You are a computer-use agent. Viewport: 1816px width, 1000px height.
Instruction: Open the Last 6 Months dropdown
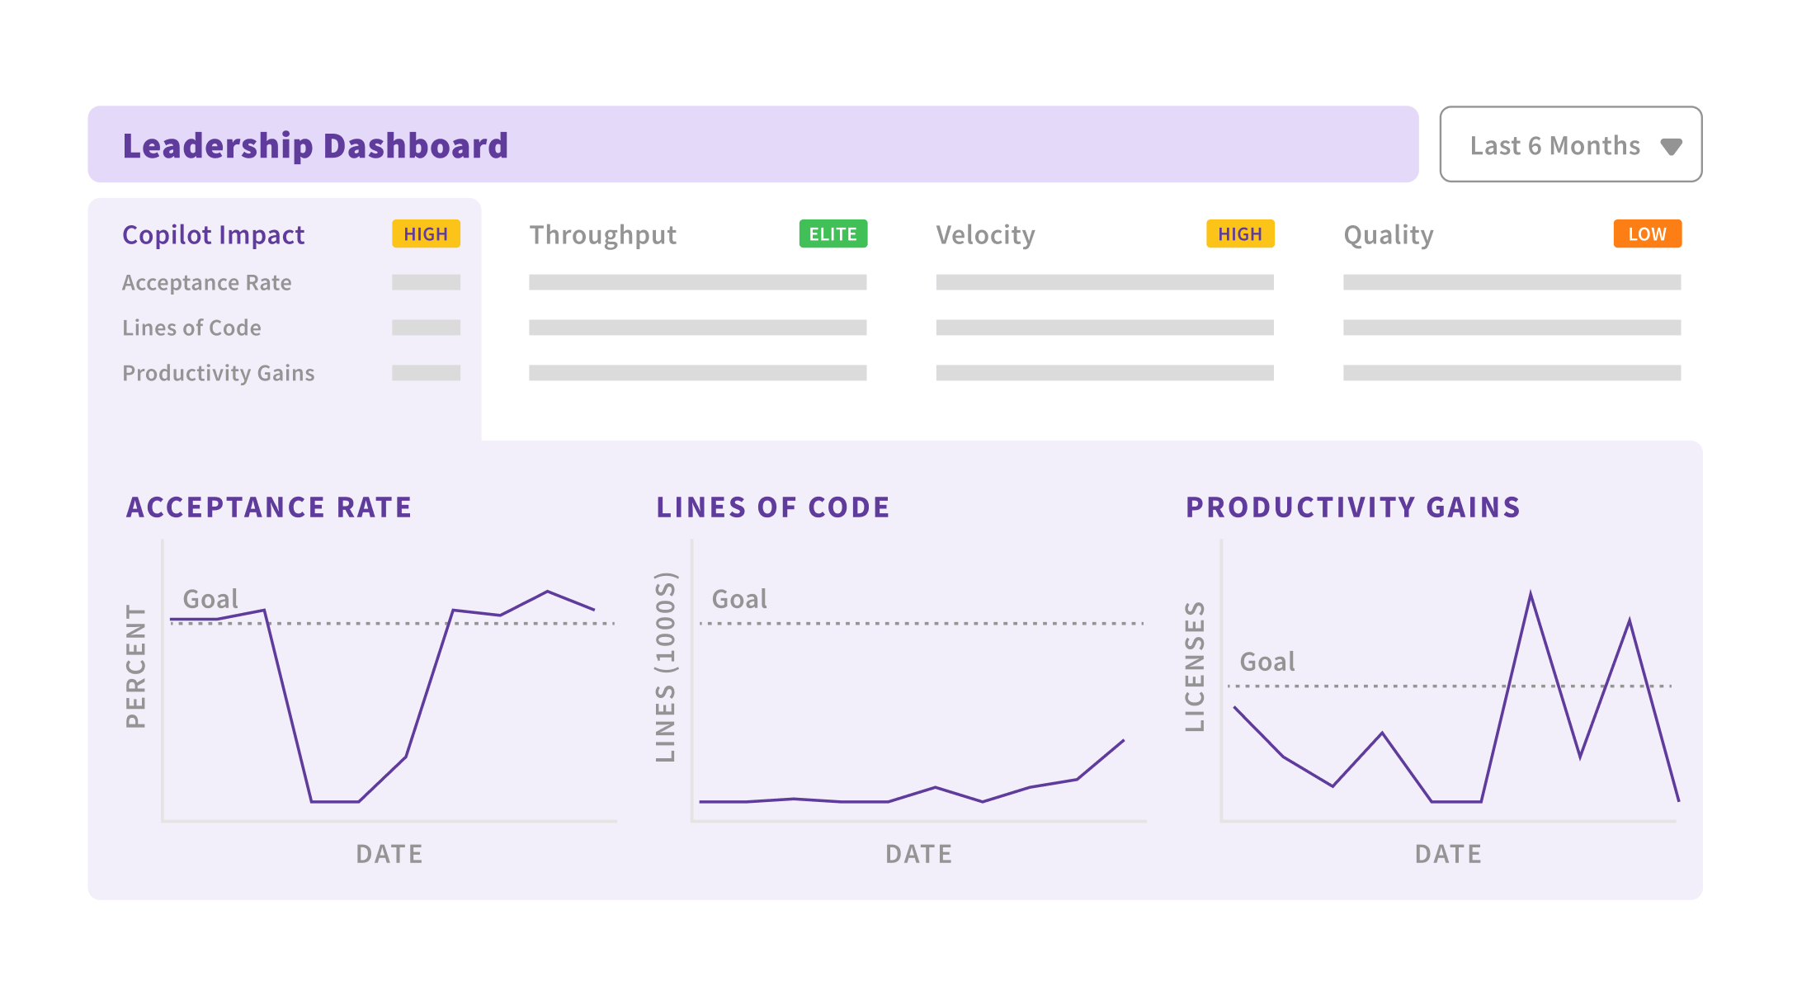pyautogui.click(x=1555, y=145)
